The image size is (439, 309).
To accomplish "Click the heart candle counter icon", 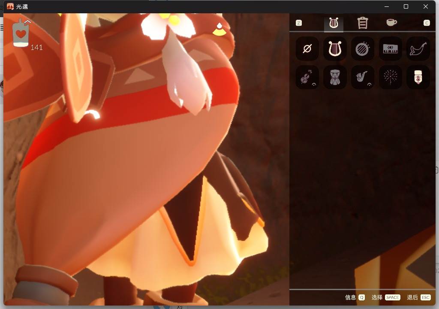I will point(21,33).
